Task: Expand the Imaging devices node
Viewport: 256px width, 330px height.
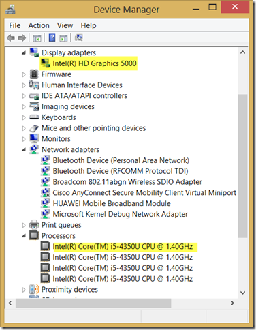Action: tap(24, 106)
